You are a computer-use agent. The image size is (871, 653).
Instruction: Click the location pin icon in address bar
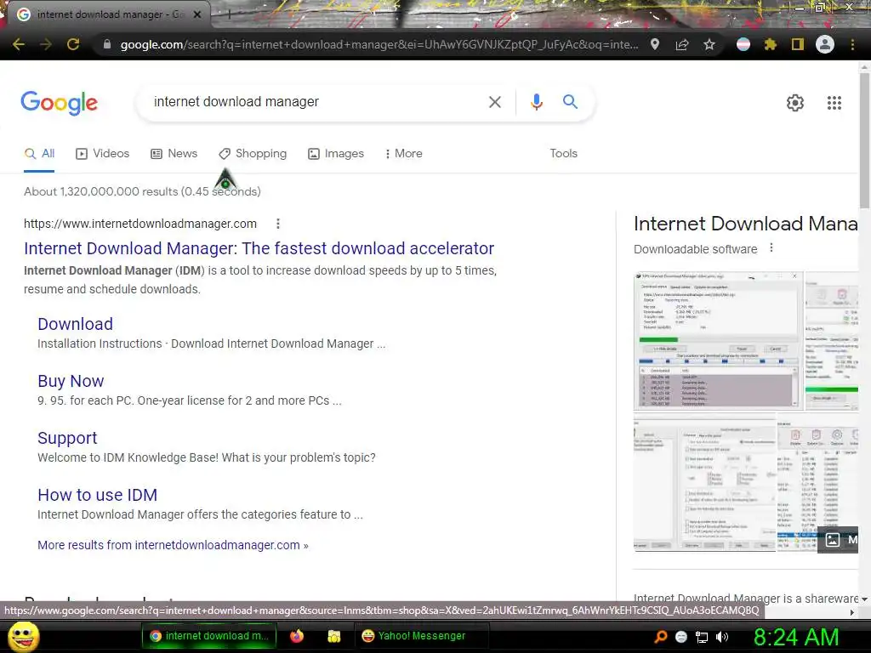click(655, 44)
